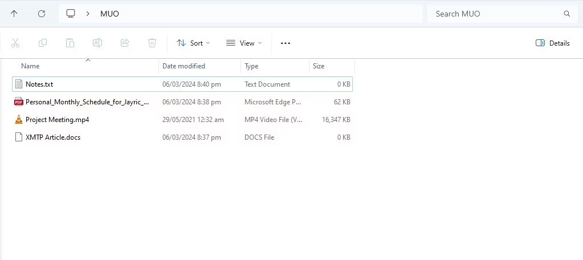This screenshot has width=583, height=260.
Task: Sort by the Name column header
Action: pos(30,66)
